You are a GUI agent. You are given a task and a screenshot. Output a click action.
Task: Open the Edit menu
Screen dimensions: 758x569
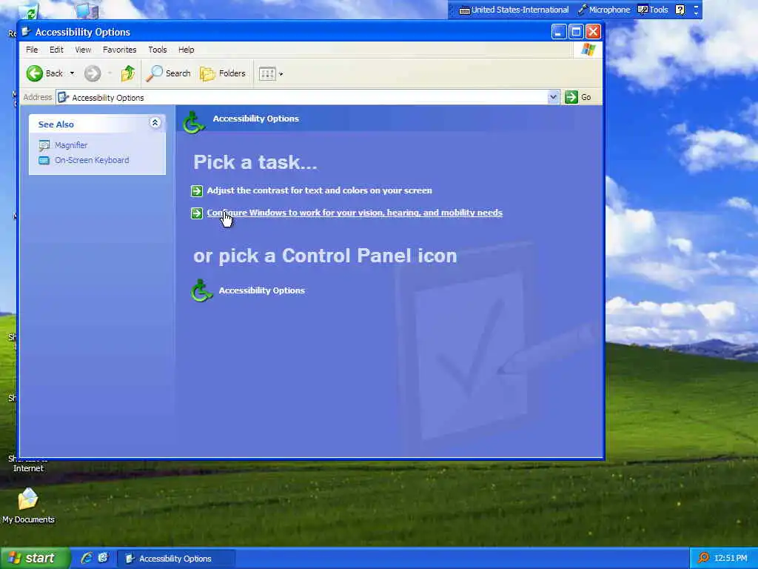56,50
